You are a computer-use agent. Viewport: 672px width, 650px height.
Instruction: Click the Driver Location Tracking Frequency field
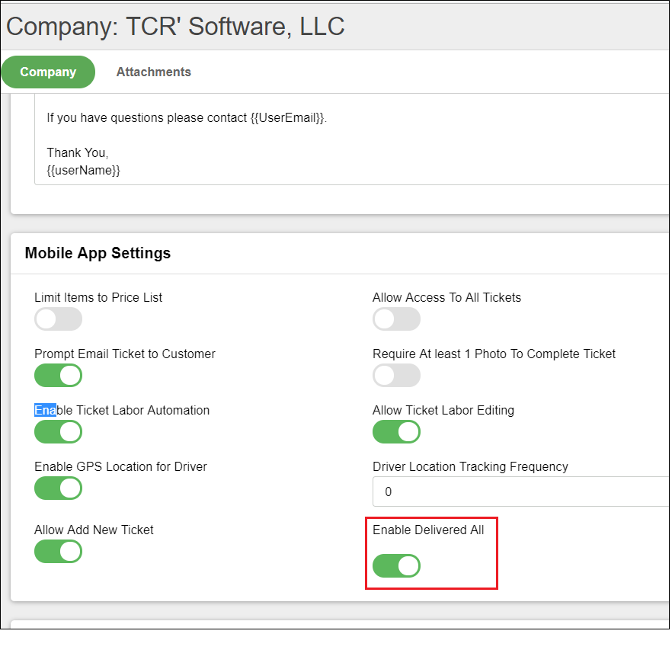(520, 492)
